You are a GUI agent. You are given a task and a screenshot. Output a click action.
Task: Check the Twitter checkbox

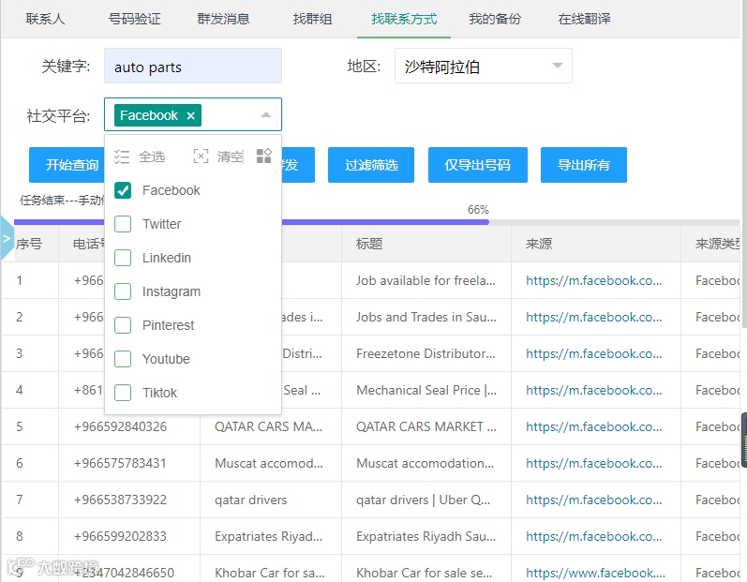pyautogui.click(x=123, y=224)
